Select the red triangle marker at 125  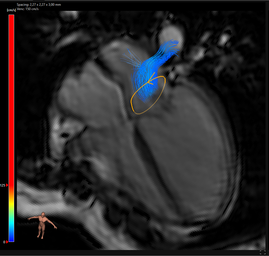pyautogui.click(x=7, y=185)
